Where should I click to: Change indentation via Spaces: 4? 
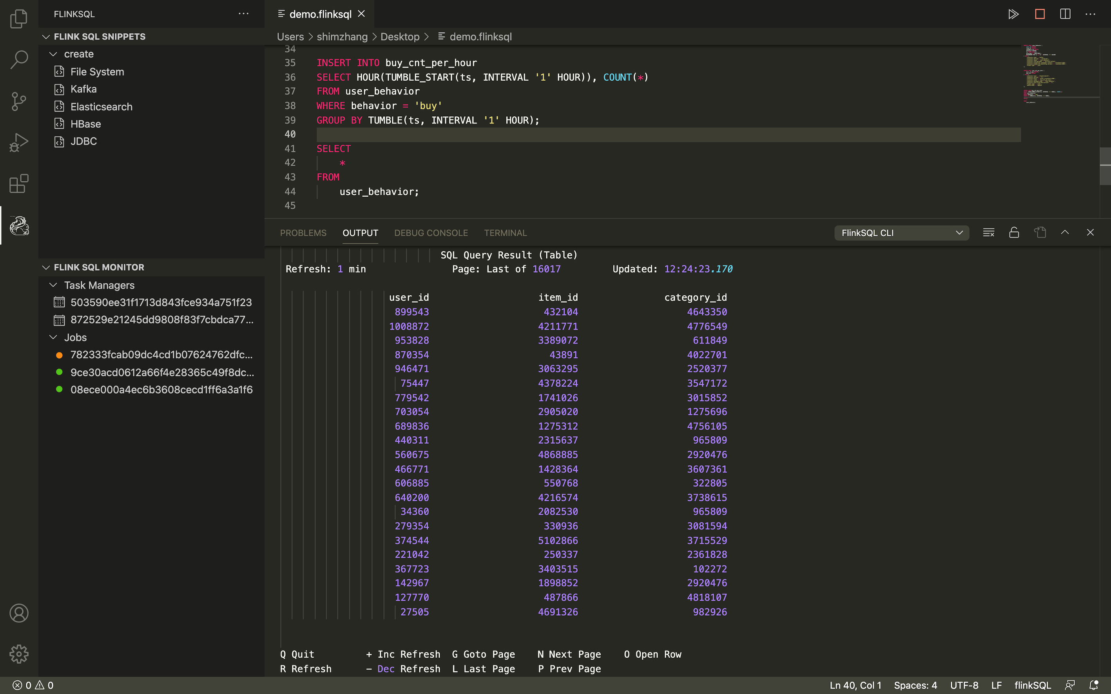coord(915,685)
